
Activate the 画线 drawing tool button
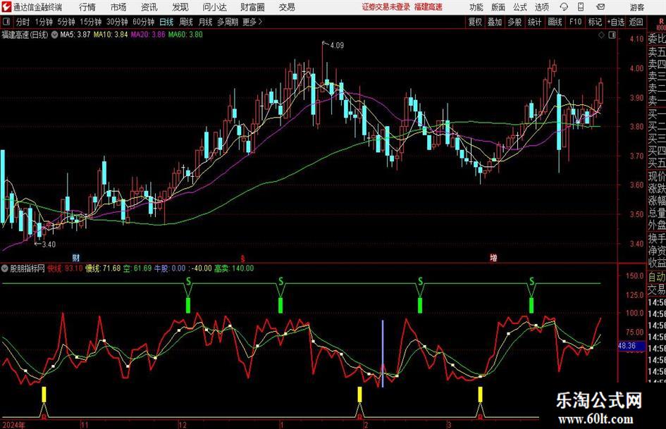point(555,22)
